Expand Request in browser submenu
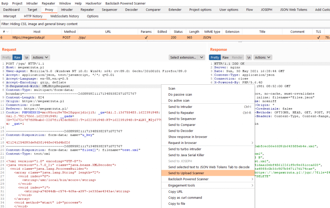Image resolution: width=330 pixels, height=208 pixels. tap(208, 143)
